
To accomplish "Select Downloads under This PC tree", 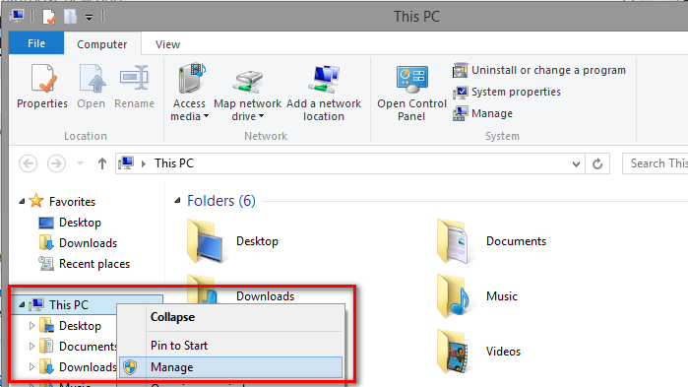I will coord(77,367).
